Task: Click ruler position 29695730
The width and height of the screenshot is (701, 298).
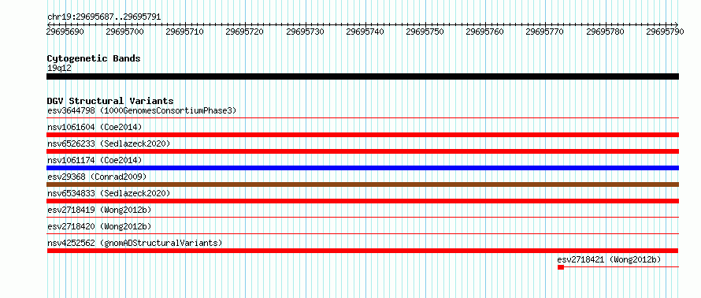Action: pyautogui.click(x=305, y=32)
